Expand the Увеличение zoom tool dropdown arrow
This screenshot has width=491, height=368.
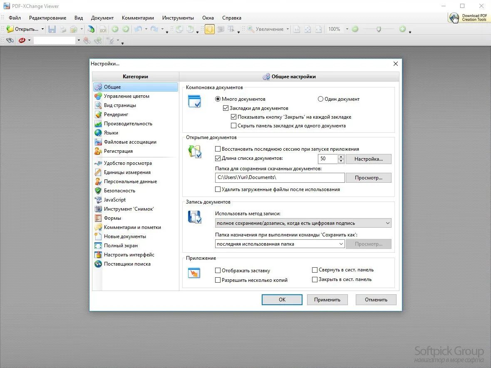pyautogui.click(x=288, y=29)
